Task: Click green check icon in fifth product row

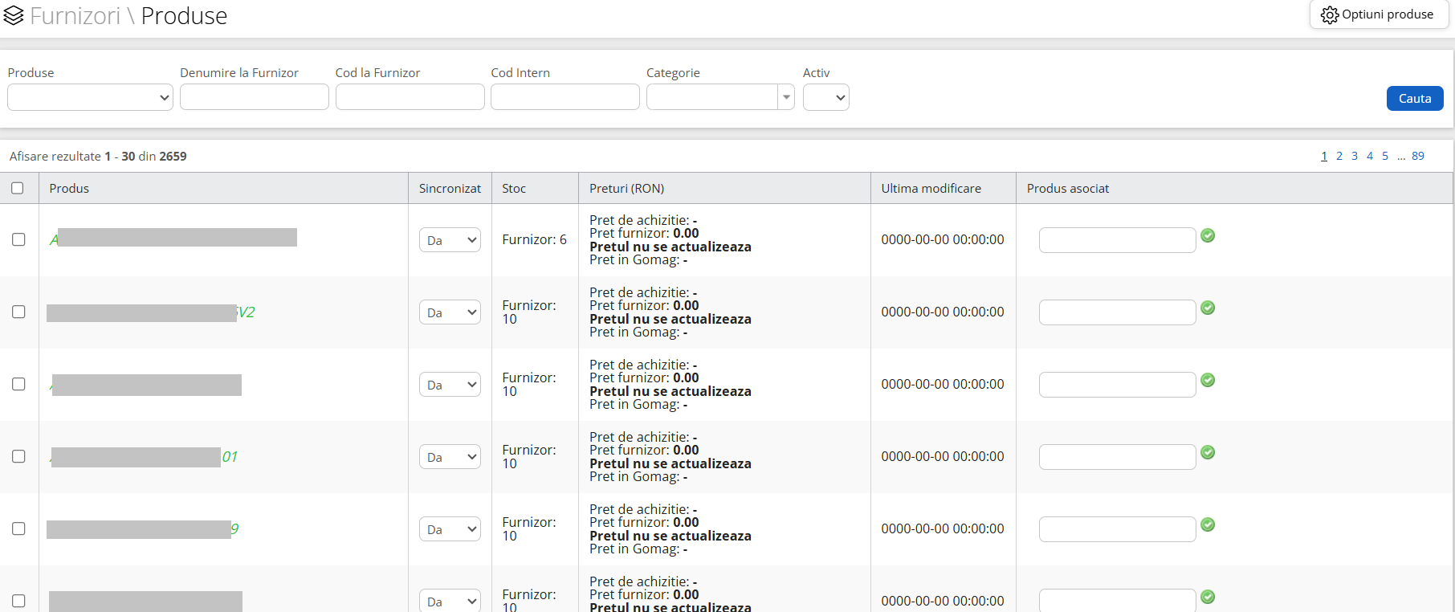Action: [1207, 524]
